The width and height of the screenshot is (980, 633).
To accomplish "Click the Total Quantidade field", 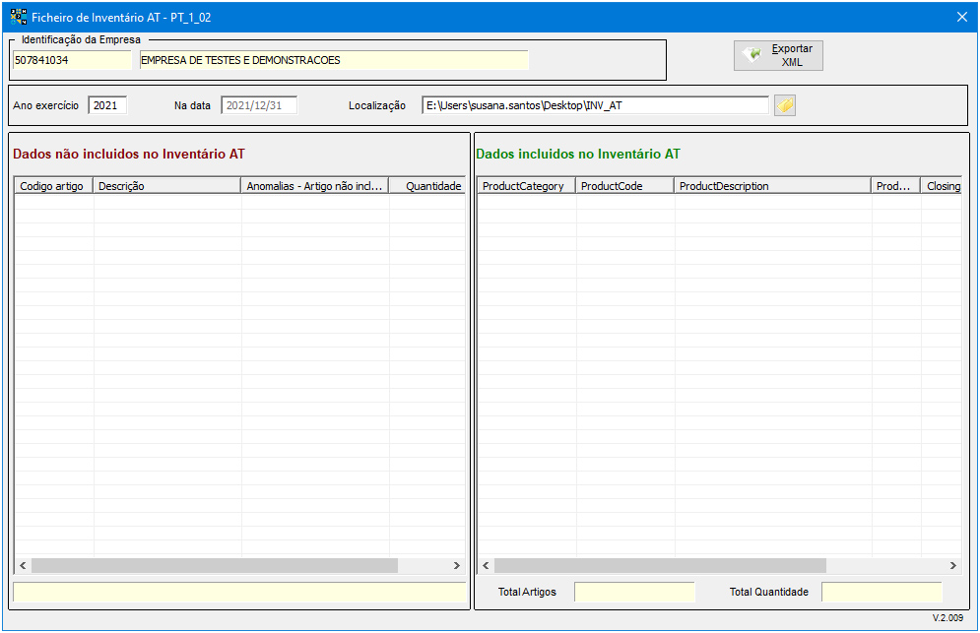I will click(882, 592).
